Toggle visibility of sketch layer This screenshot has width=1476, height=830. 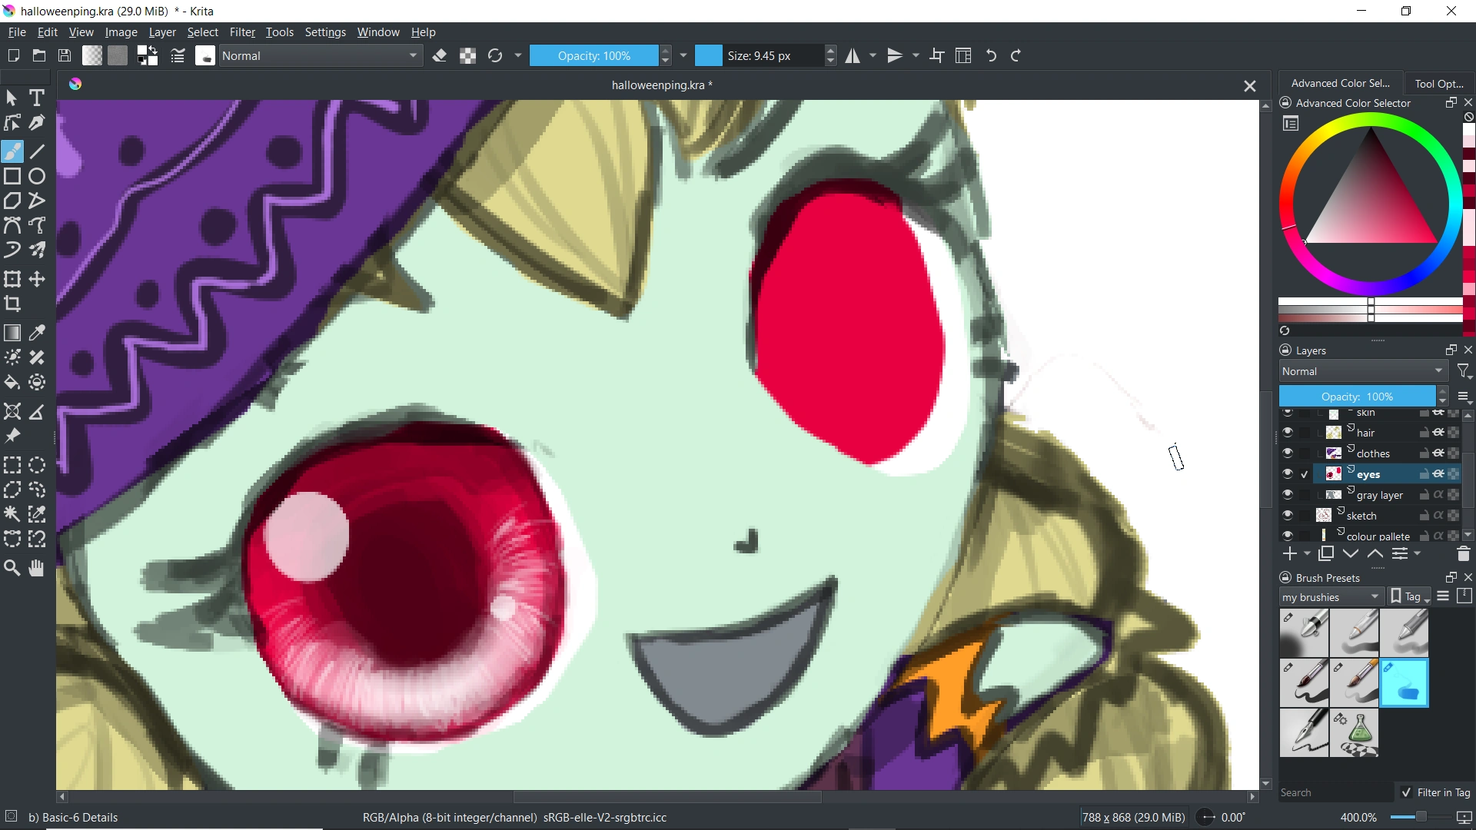pos(1288,516)
